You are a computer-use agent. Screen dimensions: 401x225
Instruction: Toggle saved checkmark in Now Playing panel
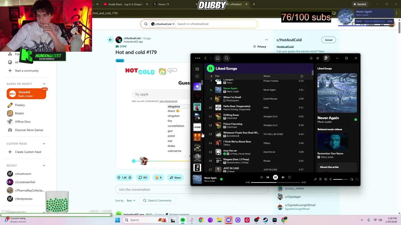pos(356,120)
